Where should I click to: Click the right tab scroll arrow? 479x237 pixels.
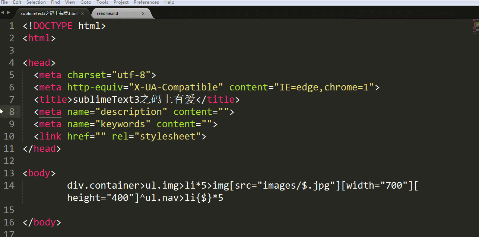[x=9, y=13]
